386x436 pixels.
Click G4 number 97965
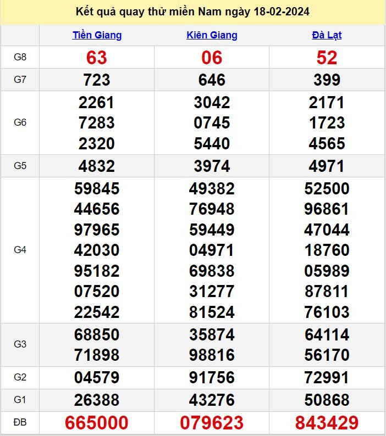[97, 230]
